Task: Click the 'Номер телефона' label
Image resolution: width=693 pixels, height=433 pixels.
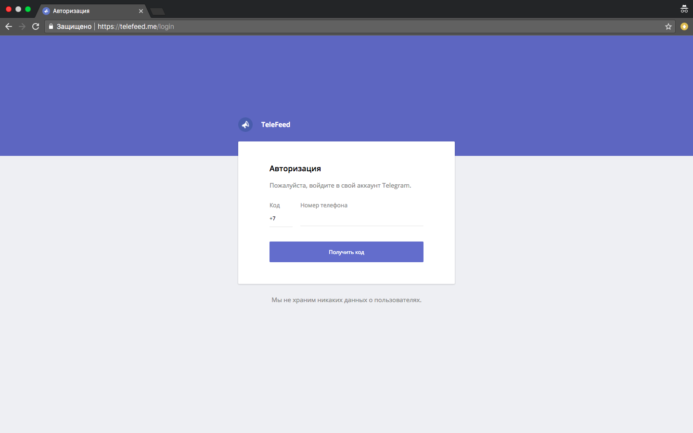Action: [x=324, y=205]
